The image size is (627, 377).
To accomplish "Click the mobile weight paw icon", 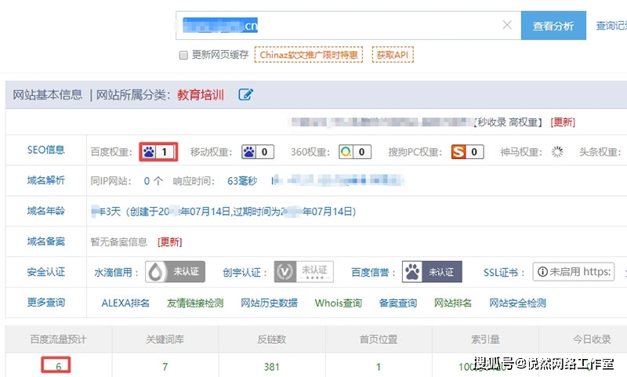I will point(248,151).
